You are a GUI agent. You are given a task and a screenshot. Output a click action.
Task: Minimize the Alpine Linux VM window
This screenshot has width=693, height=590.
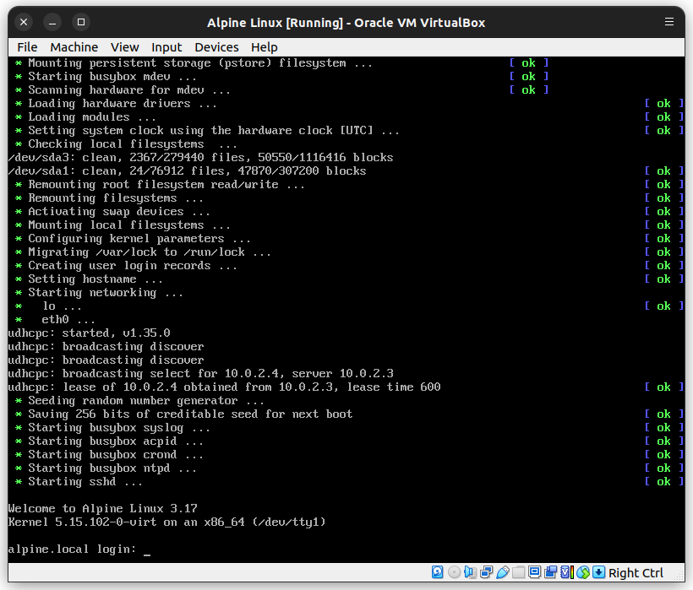[x=52, y=22]
